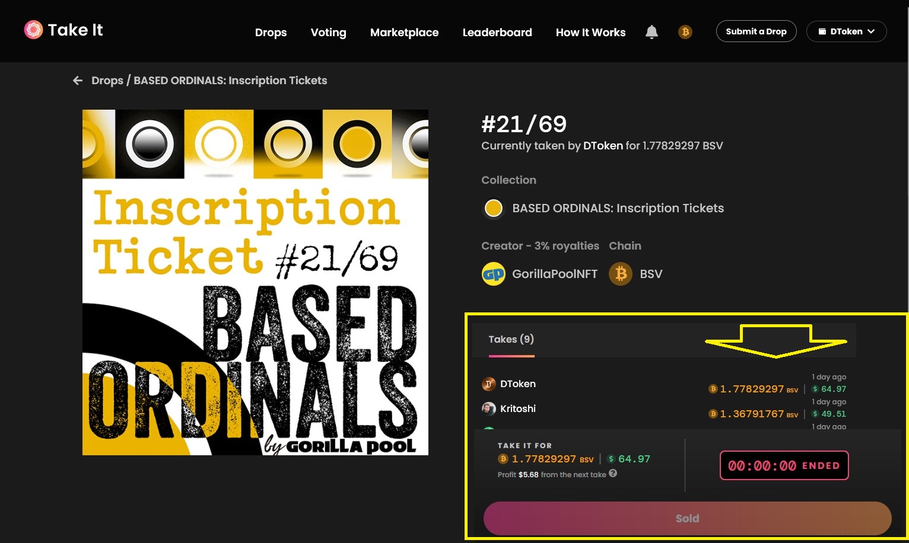Click the Inscription Ticket #21/69 artwork
The width and height of the screenshot is (909, 543).
(x=255, y=282)
